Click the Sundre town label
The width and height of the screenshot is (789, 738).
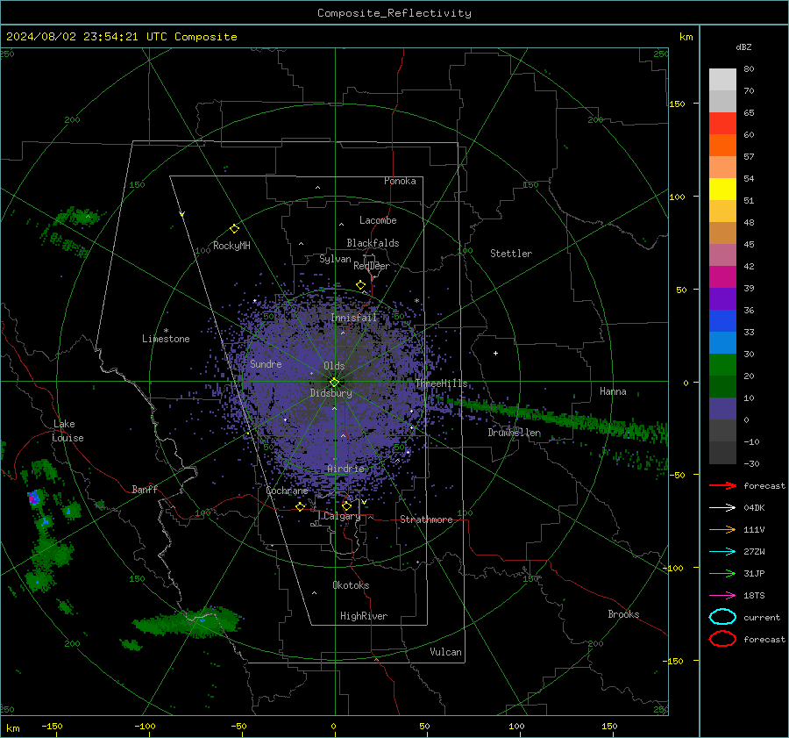[x=266, y=364]
